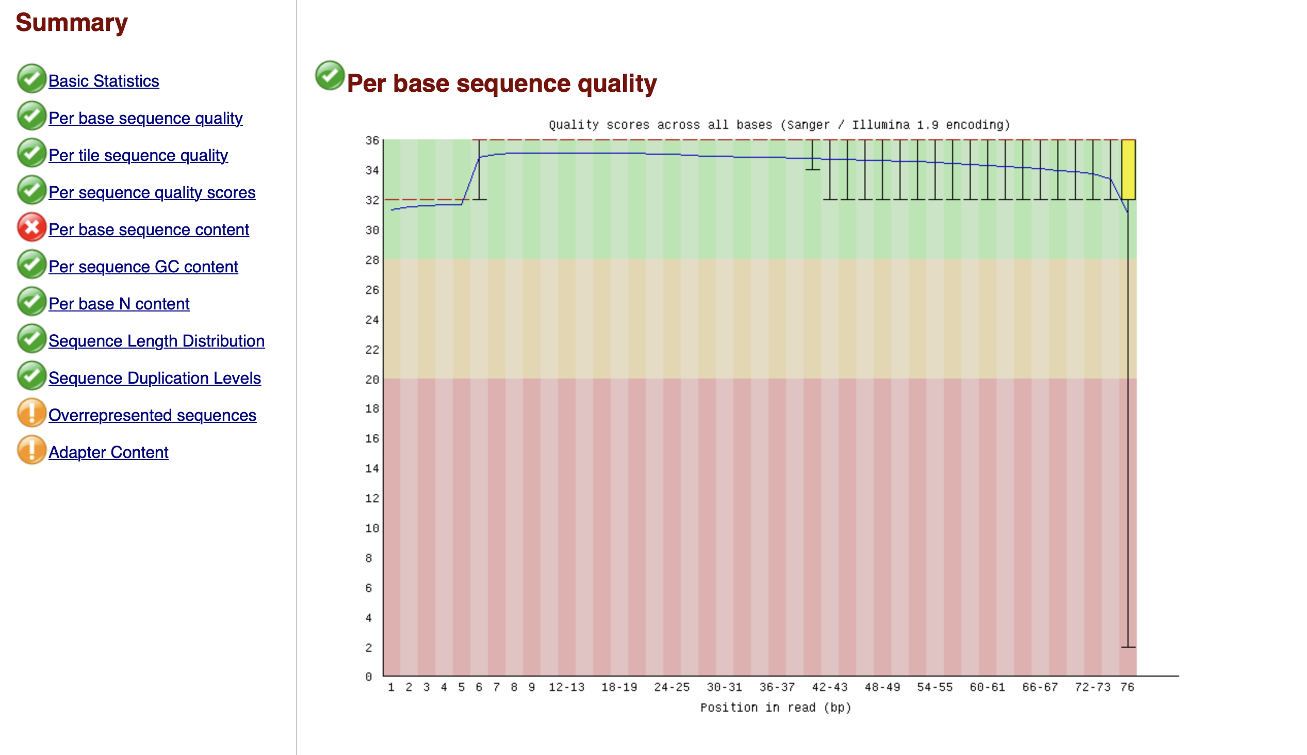
Task: Go to the Sequence Length Distribution section
Action: [156, 341]
